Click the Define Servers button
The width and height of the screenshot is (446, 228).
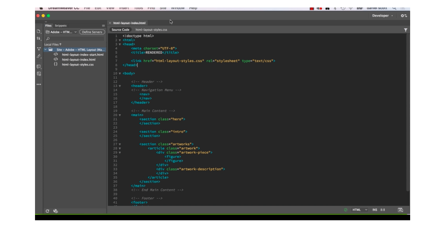coord(92,32)
